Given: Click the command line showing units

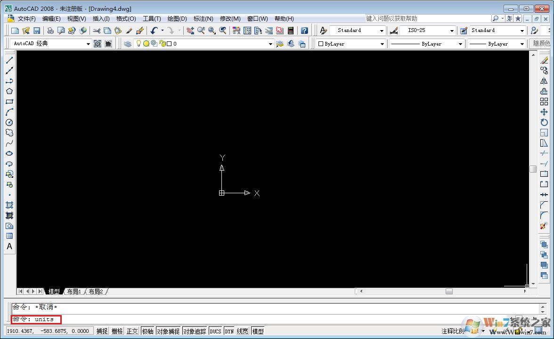Looking at the screenshot, I should 36,319.
